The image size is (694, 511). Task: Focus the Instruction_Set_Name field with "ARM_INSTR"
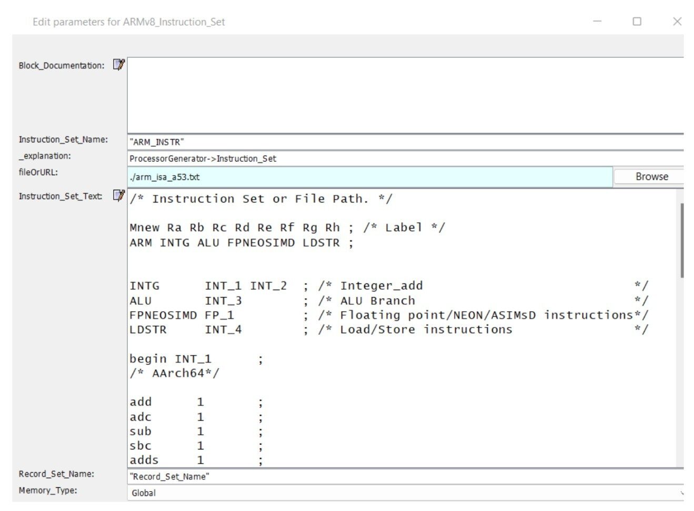coord(405,142)
